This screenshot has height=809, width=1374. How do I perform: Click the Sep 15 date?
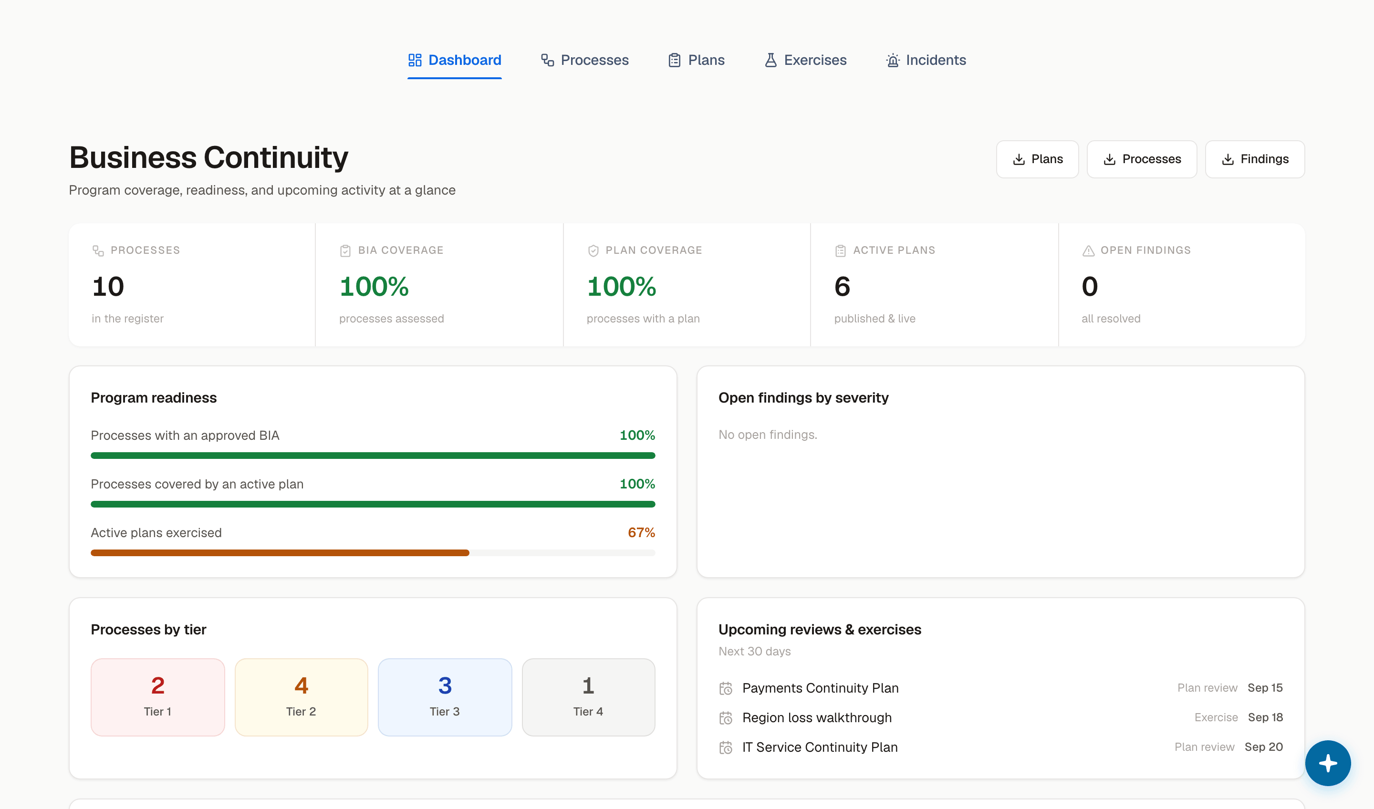(1265, 688)
